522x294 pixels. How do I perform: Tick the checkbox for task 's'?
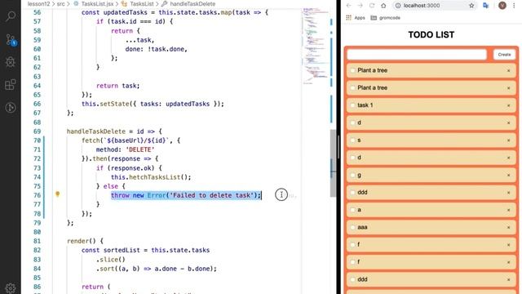[x=353, y=140]
